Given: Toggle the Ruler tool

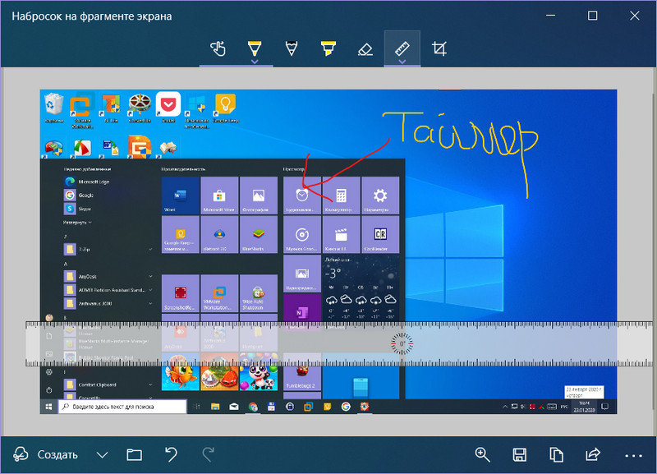Looking at the screenshot, I should coord(402,48).
